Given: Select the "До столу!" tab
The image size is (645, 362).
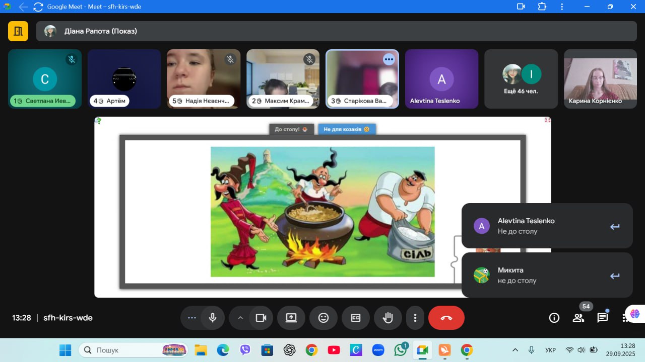Looking at the screenshot, I should [x=291, y=129].
